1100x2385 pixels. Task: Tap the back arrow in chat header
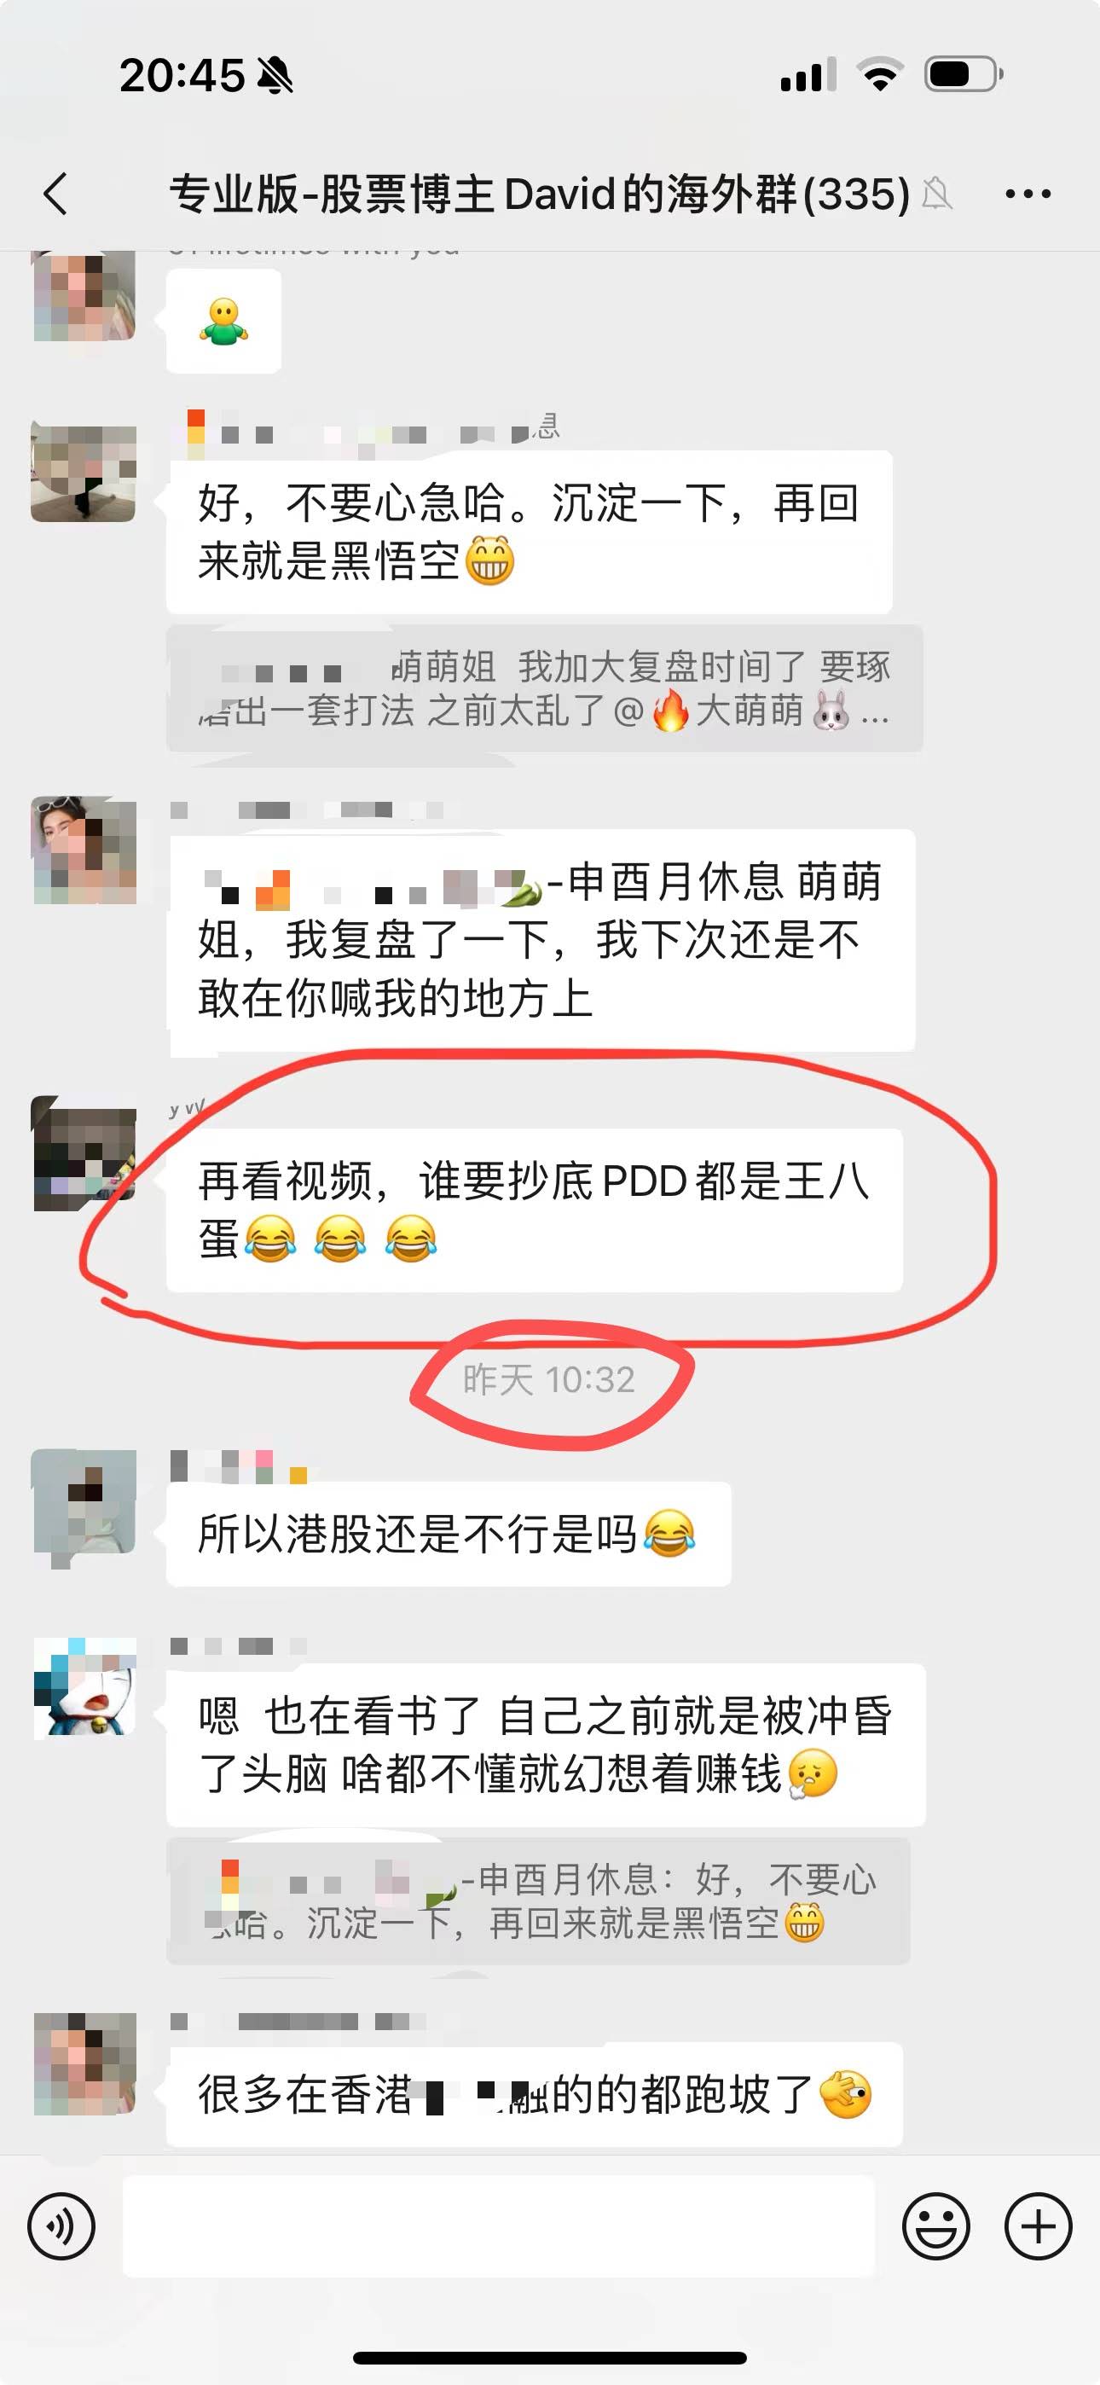point(56,194)
